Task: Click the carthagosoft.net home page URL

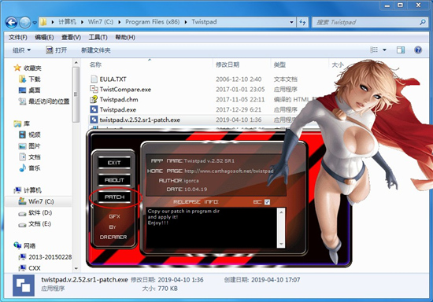Action: click(229, 171)
